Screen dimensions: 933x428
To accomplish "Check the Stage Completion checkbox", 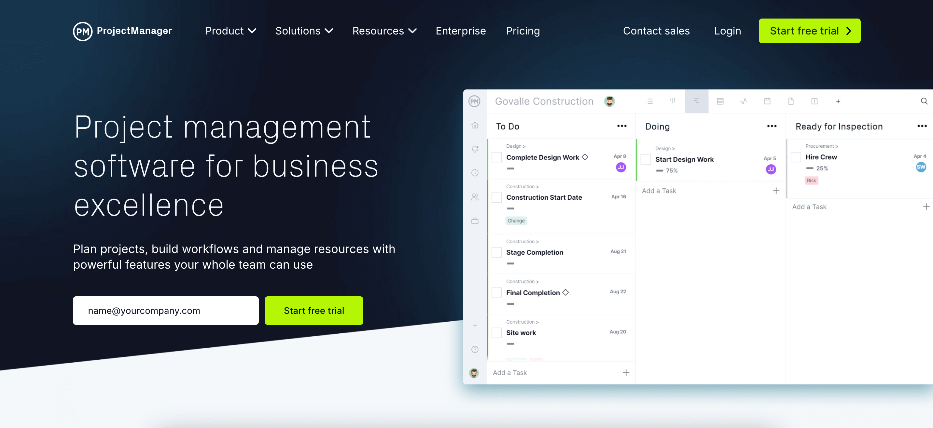I will click(496, 252).
